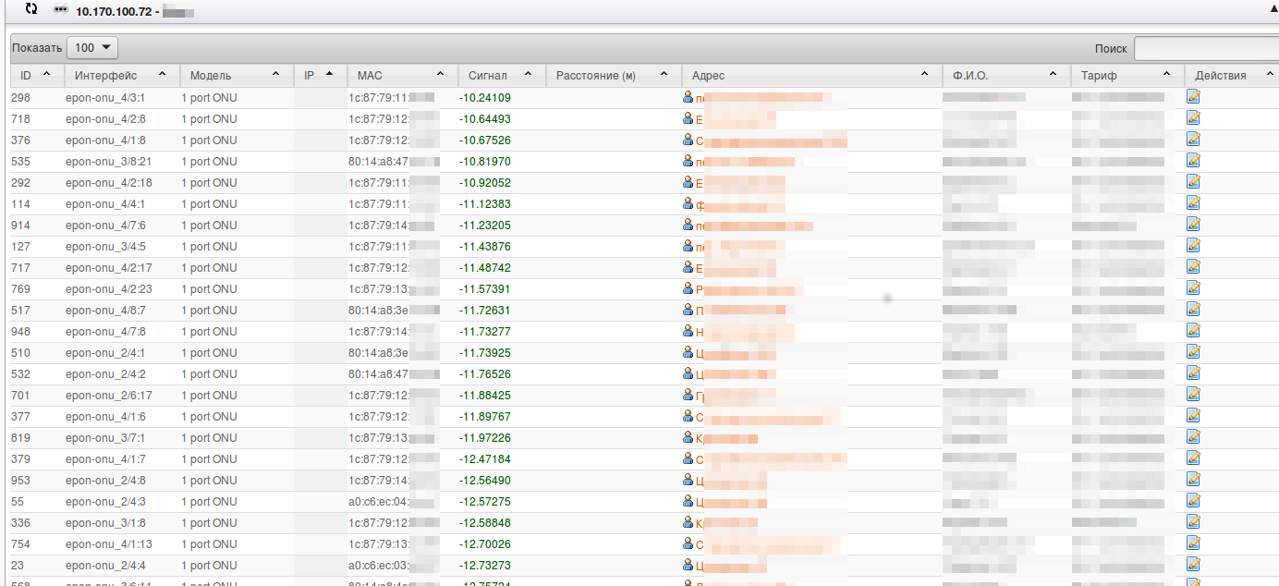Select the interface cell epon-onu_4/7:8
This screenshot has width=1279, height=586.
coord(105,332)
